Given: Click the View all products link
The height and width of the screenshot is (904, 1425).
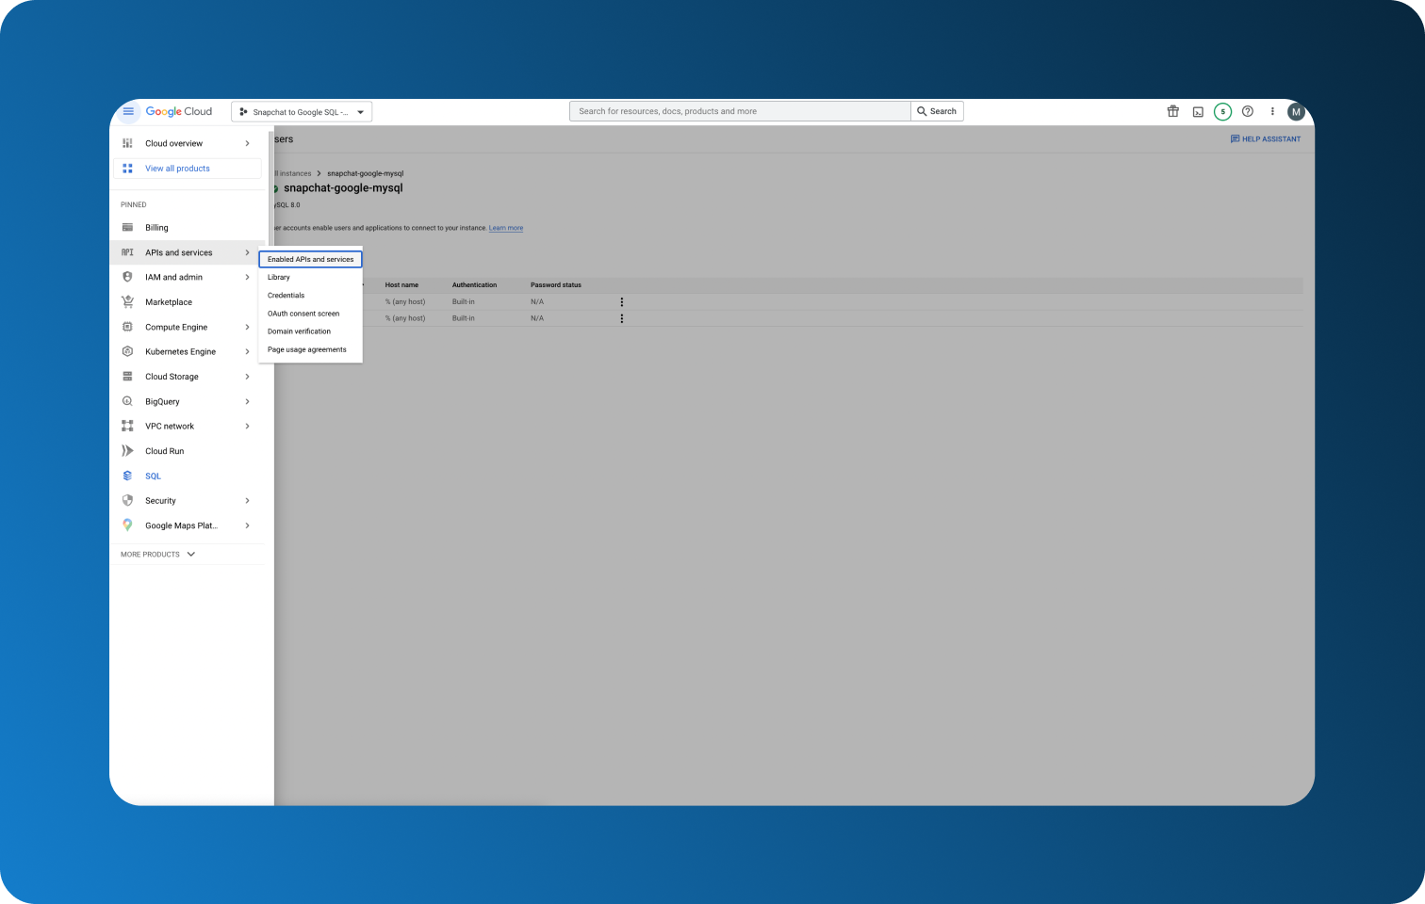Looking at the screenshot, I should [x=177, y=168].
